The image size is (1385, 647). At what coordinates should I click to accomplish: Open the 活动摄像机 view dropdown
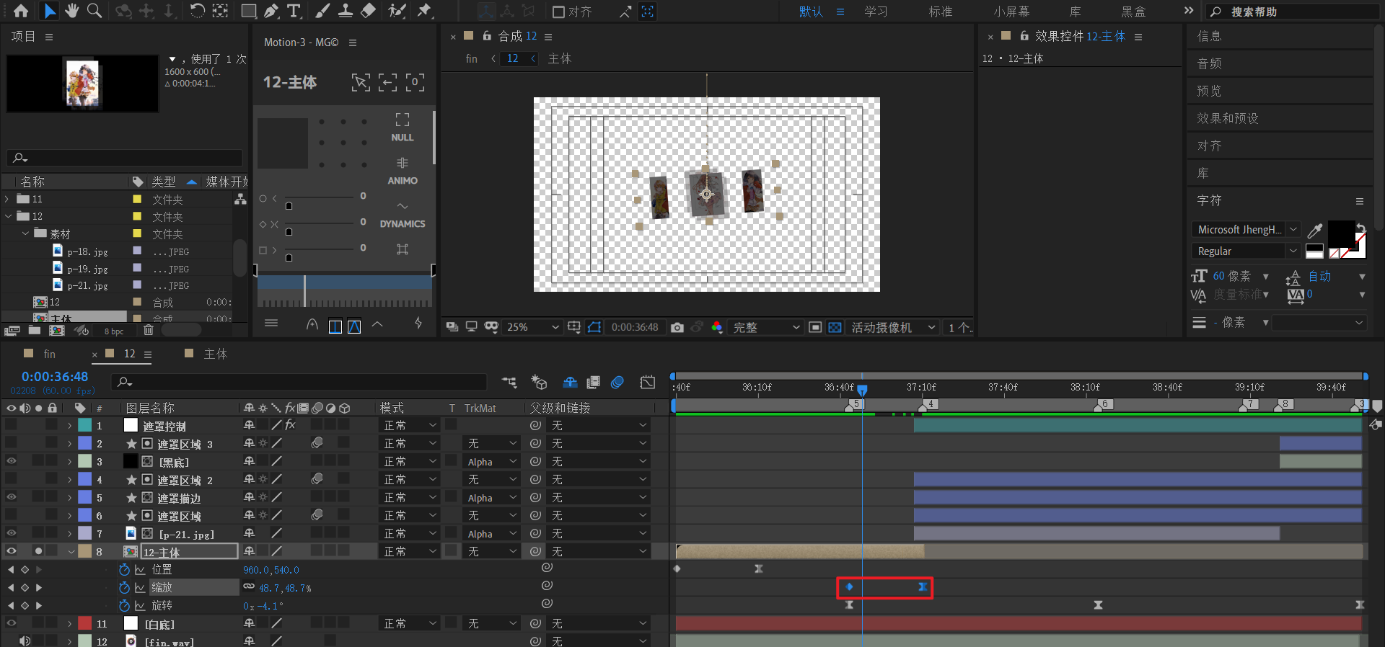click(x=893, y=327)
